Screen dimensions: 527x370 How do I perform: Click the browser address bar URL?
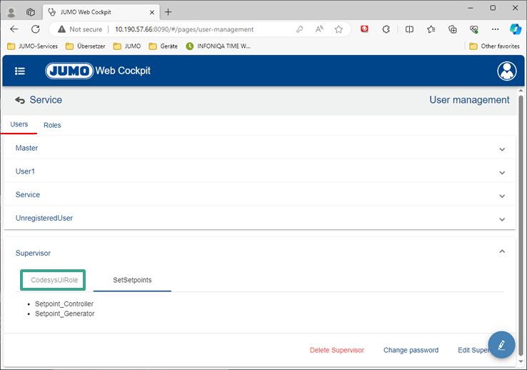[x=184, y=29]
